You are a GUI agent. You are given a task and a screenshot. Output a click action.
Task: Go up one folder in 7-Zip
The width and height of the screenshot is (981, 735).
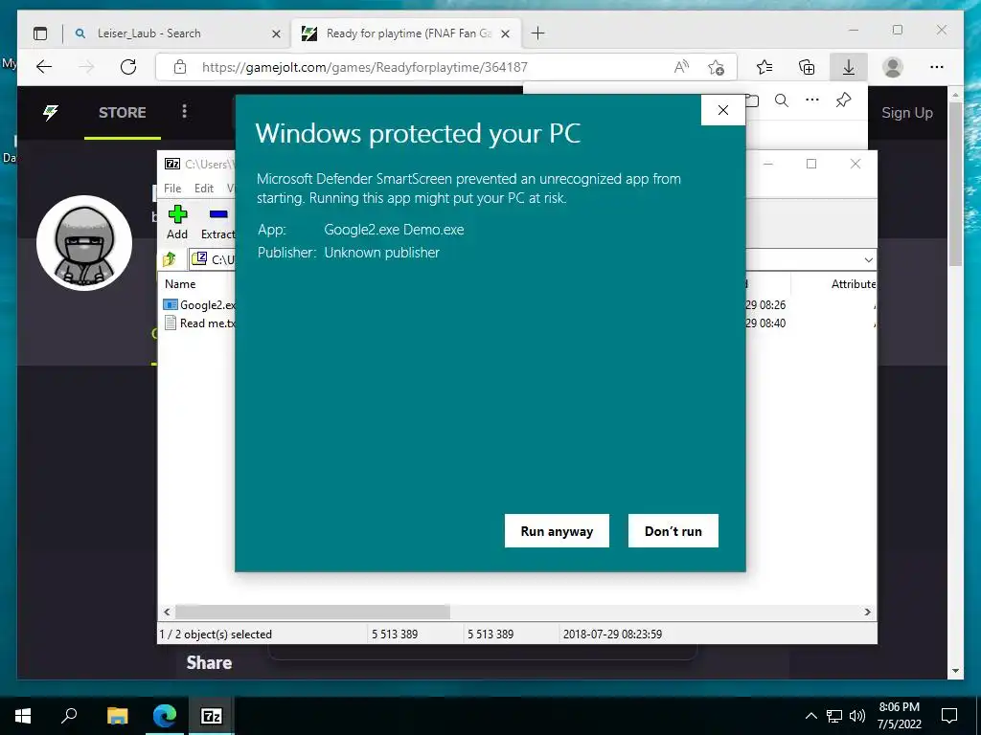169,258
